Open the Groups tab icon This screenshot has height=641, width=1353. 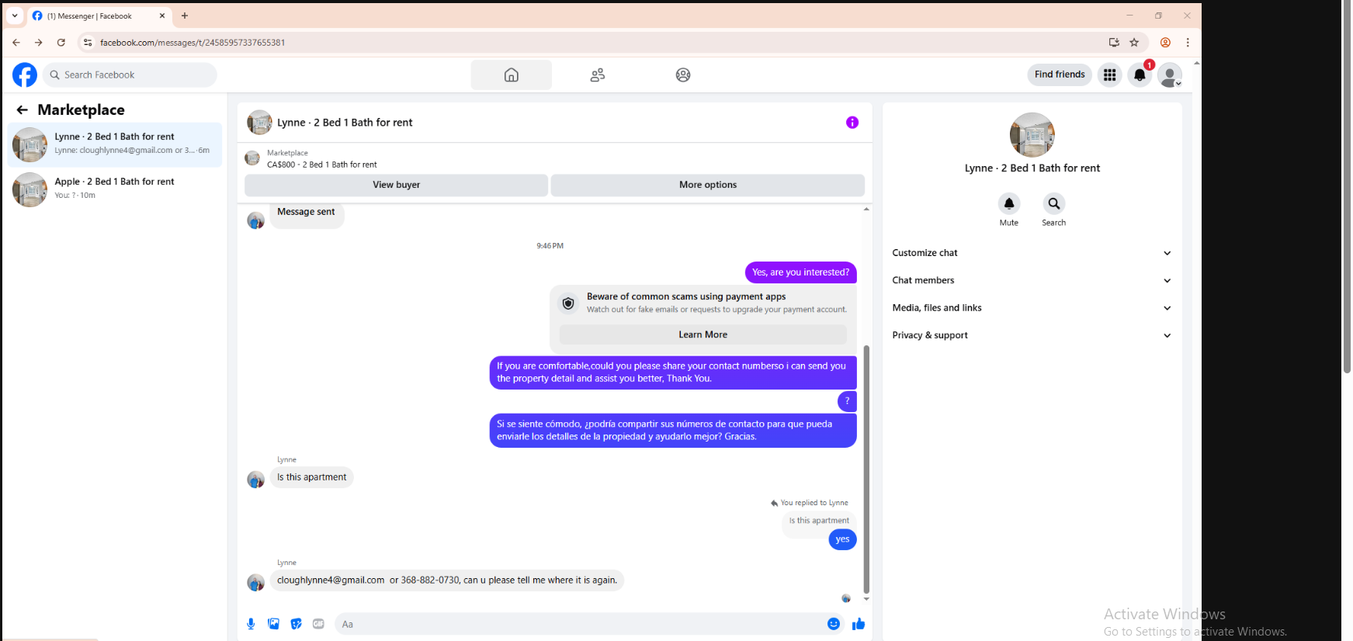click(x=683, y=75)
